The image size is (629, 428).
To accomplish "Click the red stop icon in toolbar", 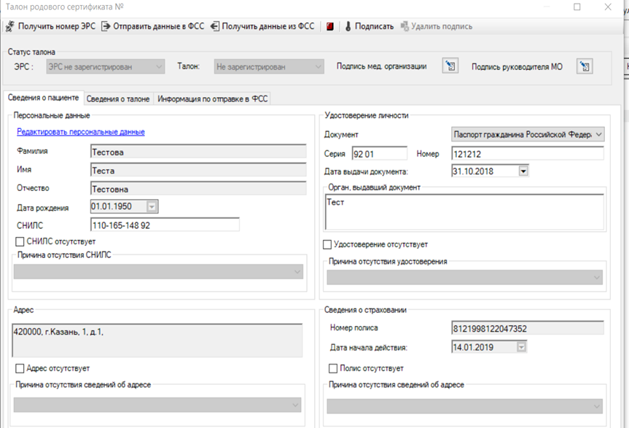I will click(329, 26).
